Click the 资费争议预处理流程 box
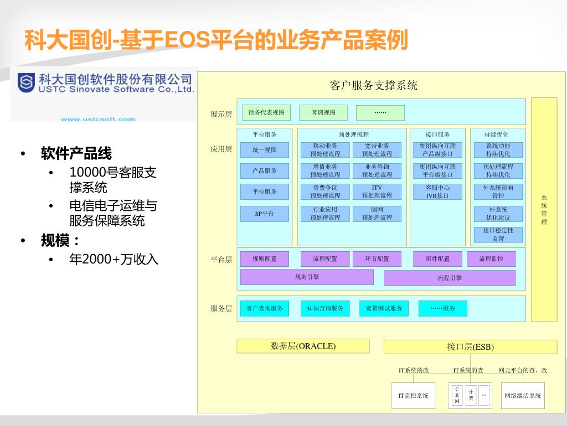 325,191
